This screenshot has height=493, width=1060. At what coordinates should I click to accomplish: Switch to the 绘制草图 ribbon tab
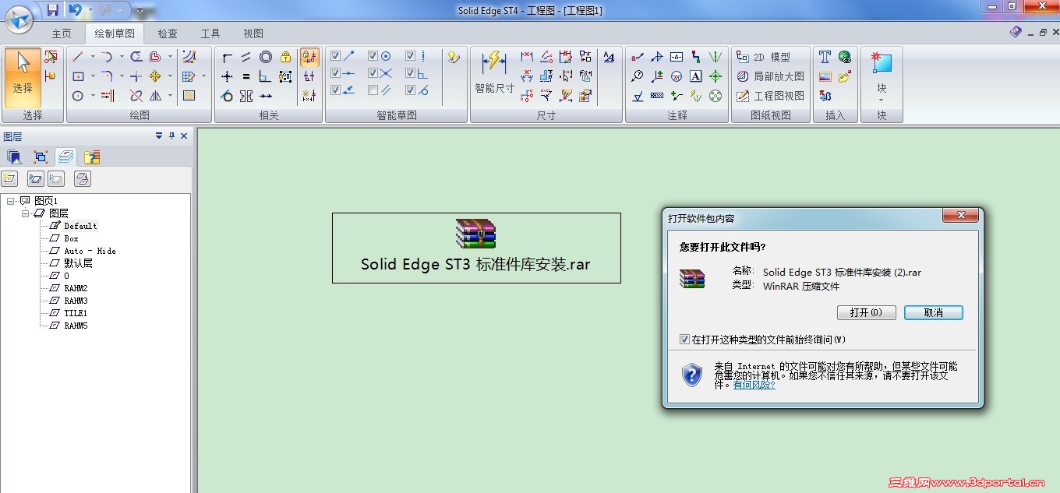click(115, 33)
